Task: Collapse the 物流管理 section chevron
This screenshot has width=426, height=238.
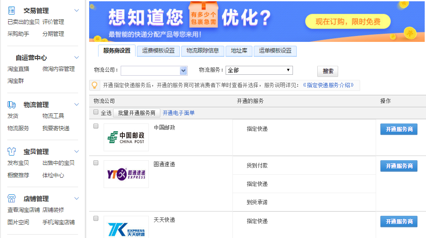Action: (x=77, y=105)
